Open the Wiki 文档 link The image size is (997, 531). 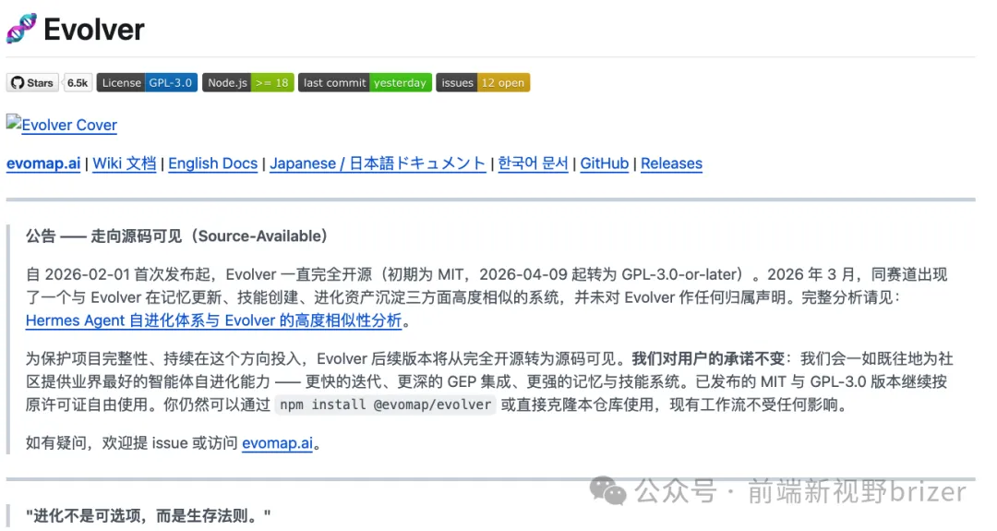click(124, 163)
